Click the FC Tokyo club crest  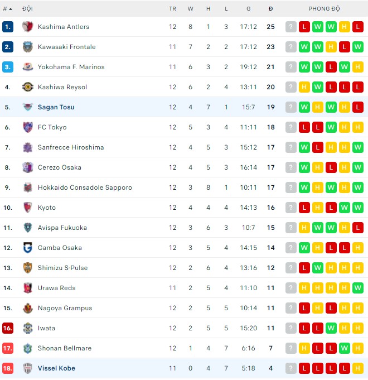pyautogui.click(x=28, y=127)
